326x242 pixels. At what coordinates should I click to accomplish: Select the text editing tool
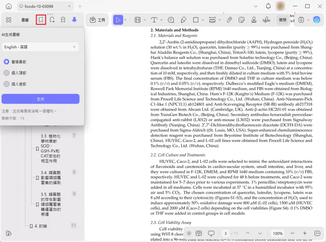coord(155,19)
